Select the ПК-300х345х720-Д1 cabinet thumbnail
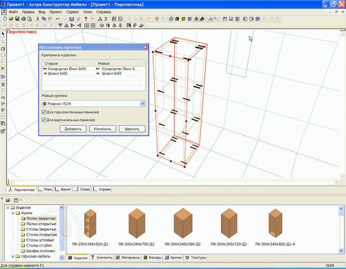Screen dimensions: 346x269 tap(229, 224)
